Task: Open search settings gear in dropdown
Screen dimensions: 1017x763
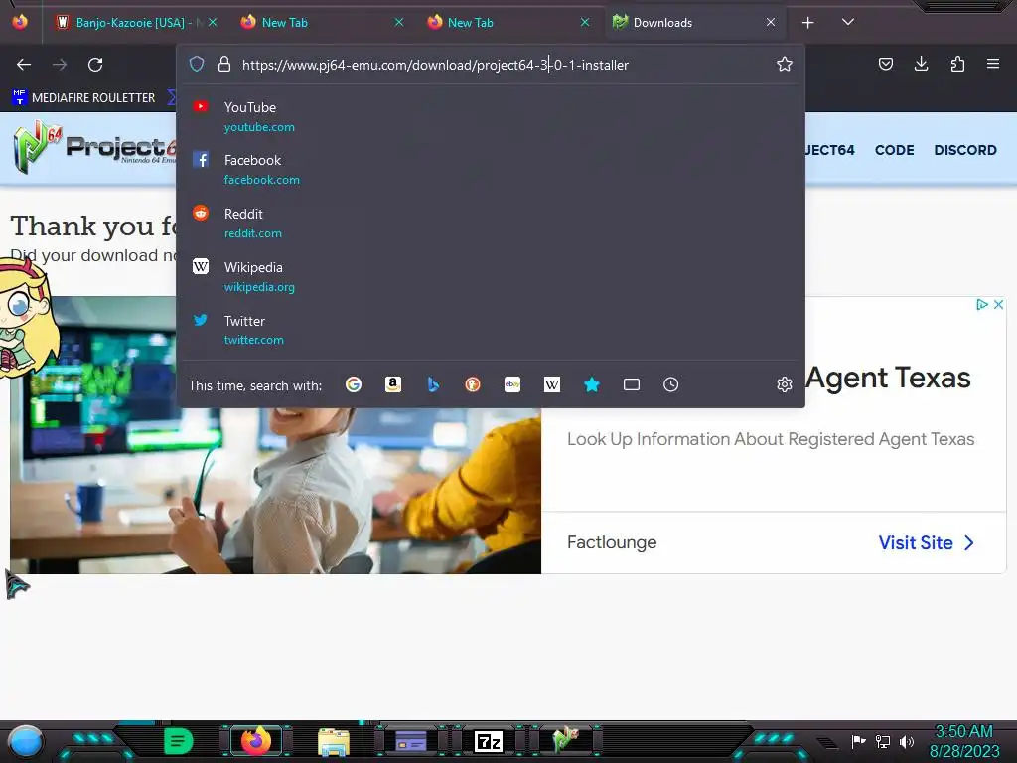Action: click(785, 384)
